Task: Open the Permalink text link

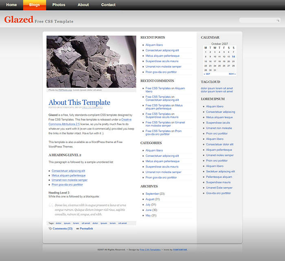Action: pyautogui.click(x=86, y=228)
